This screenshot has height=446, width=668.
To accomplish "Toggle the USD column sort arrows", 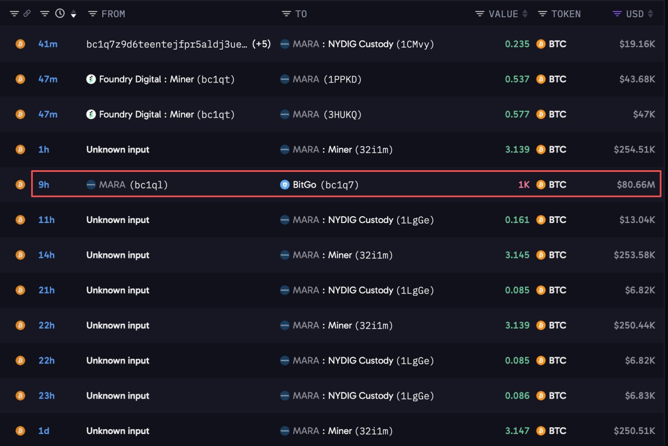I will pos(650,14).
